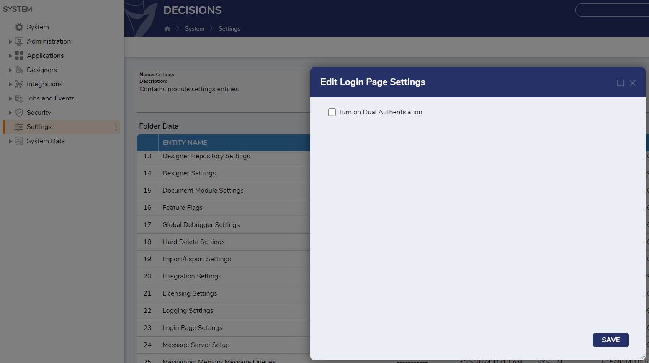
Task: Click the Security shield icon
Action: (19, 113)
